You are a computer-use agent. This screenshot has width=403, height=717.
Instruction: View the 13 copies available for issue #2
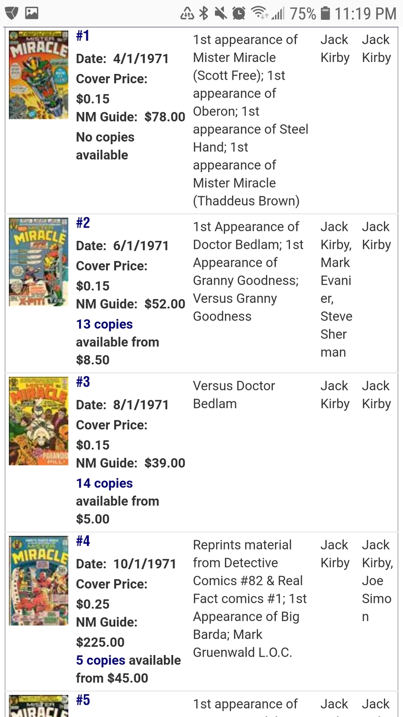click(104, 324)
